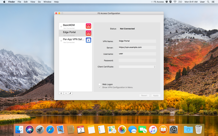Open F5 Access status in menu bar

coord(157,2)
